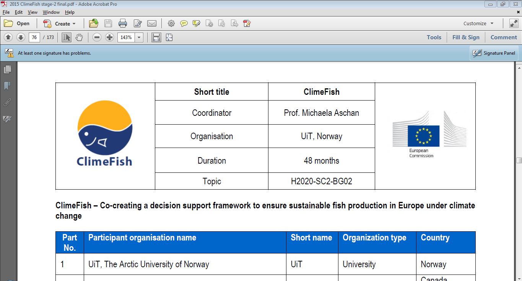Click the 'Coordinator' label cell
Screen dimensions: 522x281
click(x=211, y=113)
